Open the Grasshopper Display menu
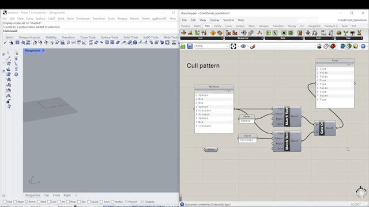Screen dimensions: 369x207 click(x=214, y=20)
